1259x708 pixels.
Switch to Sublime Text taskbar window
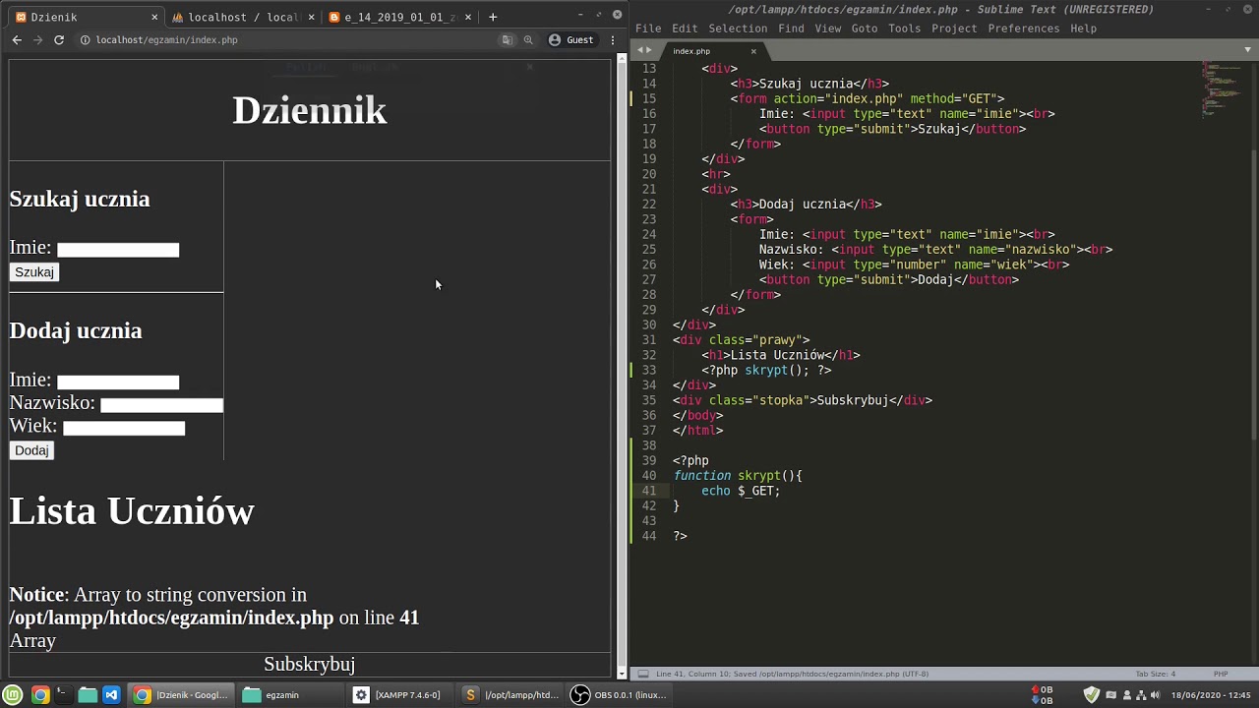click(x=511, y=695)
